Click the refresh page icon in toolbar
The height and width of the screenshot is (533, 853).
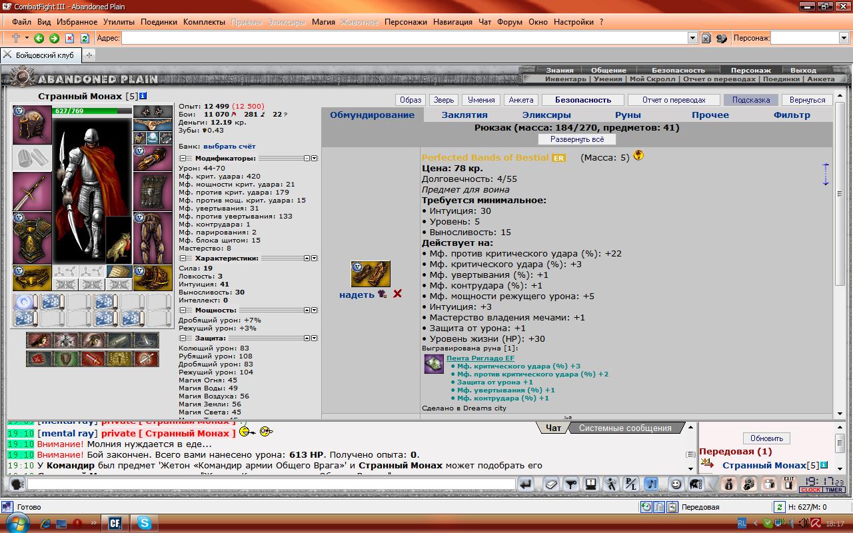[x=85, y=39]
